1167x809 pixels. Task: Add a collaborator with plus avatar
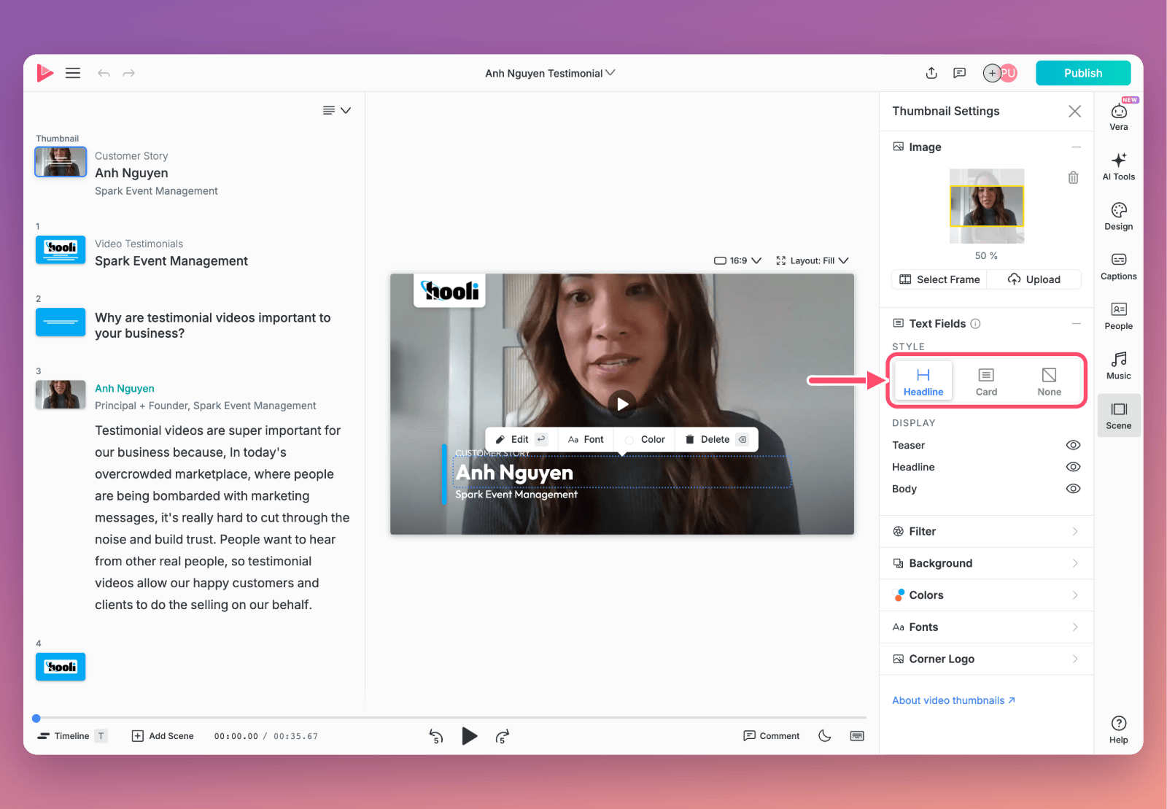(x=992, y=73)
